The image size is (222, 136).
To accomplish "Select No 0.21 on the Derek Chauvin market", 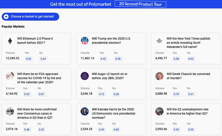I will (x=191, y=94).
